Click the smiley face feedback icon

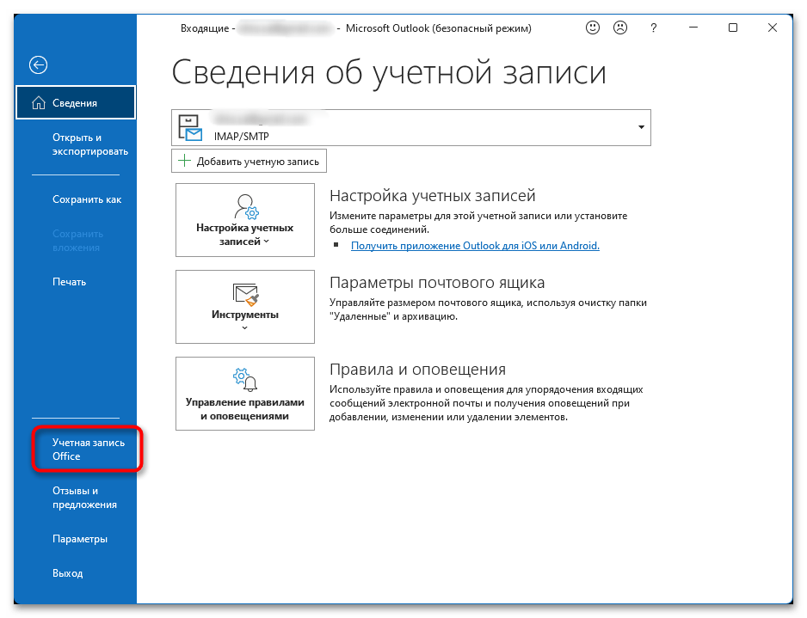593,28
